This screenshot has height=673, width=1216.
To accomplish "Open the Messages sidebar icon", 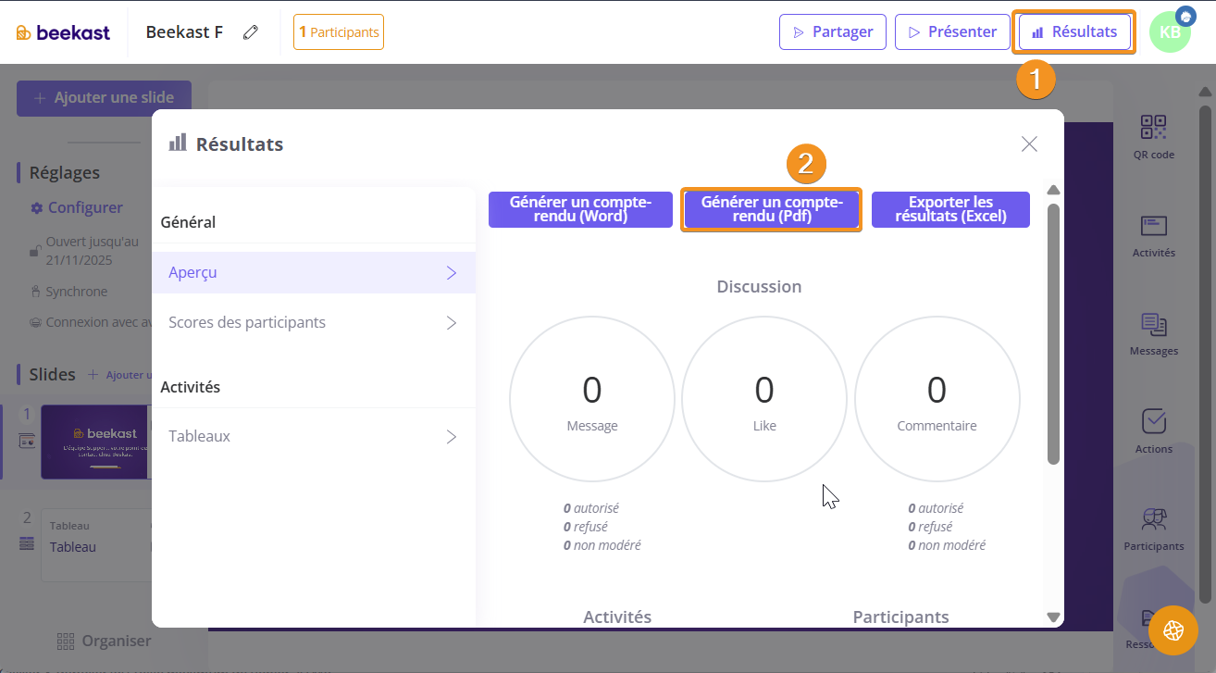I will point(1153,325).
